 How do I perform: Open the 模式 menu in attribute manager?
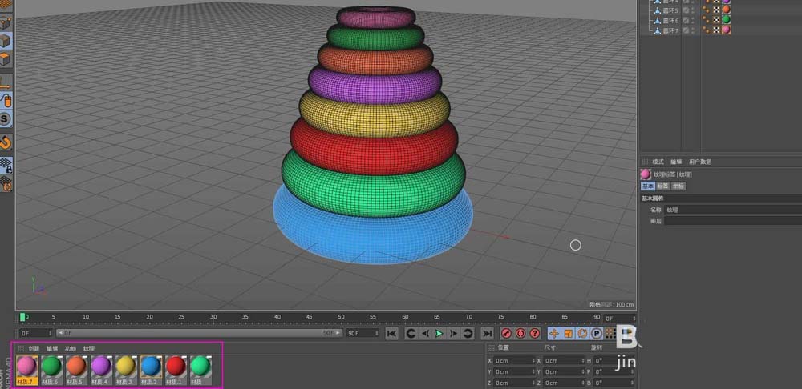(658, 162)
